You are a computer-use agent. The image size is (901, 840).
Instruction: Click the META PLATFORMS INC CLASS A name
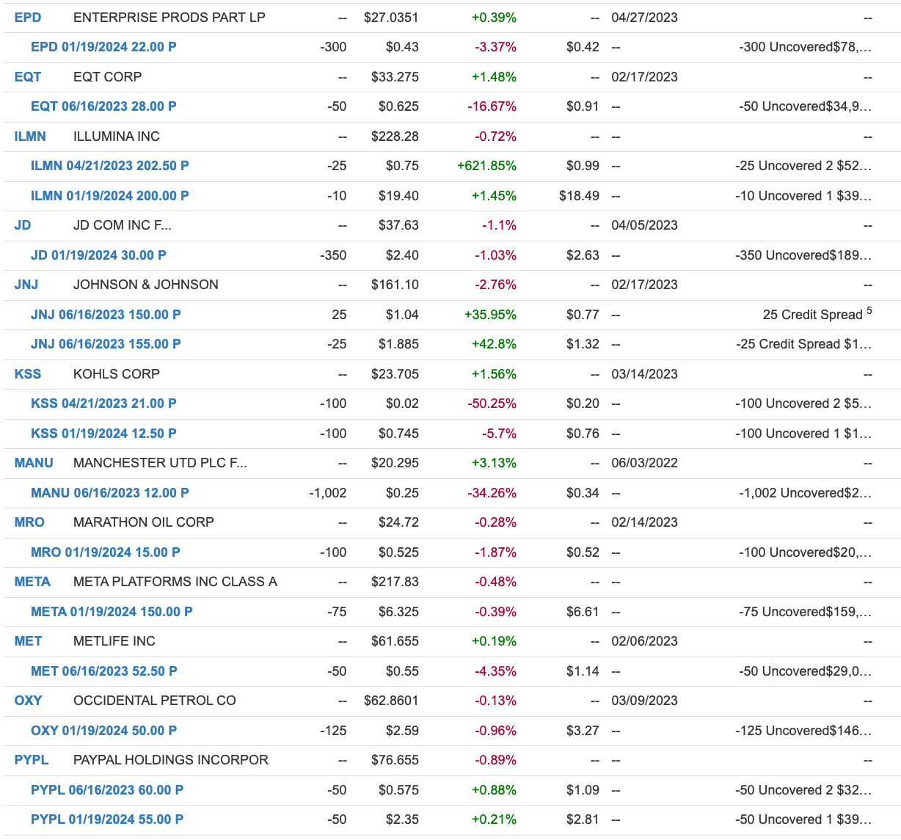[x=175, y=582]
